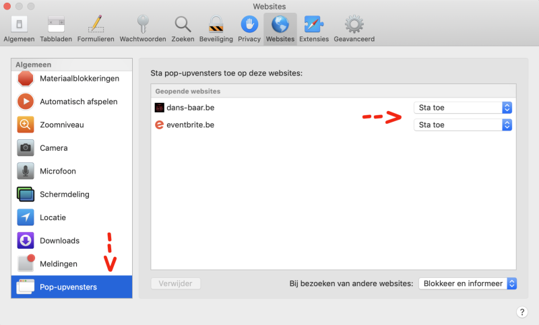The width and height of the screenshot is (539, 325).
Task: Switch to the Tabbladen tab label
Action: [x=56, y=39]
